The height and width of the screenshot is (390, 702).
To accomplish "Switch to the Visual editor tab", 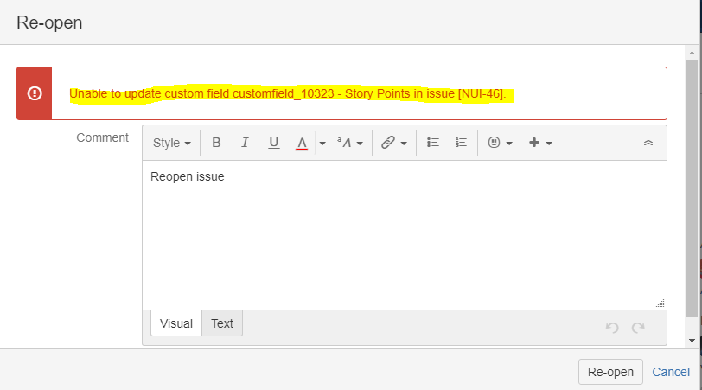I will [176, 323].
